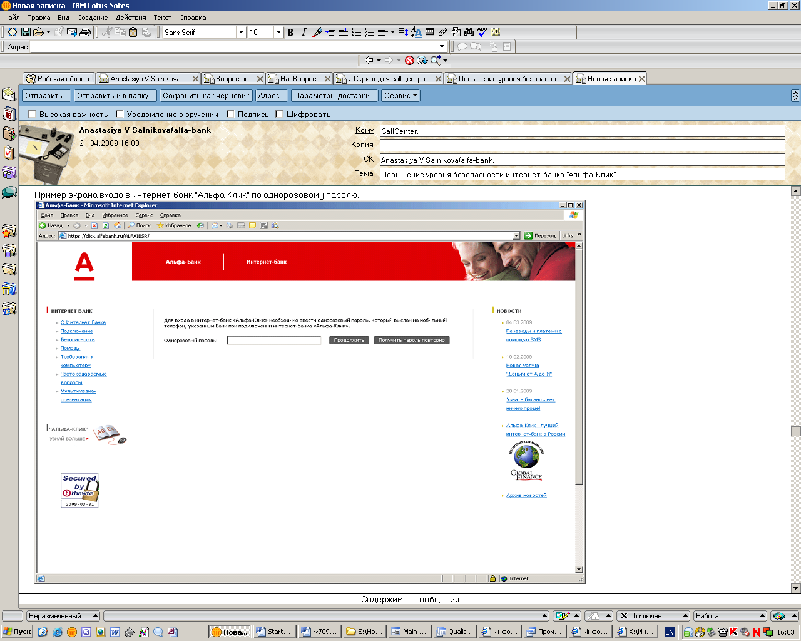Expand the search icon dropdown arrow
Screen dimensions: 801x641
click(x=446, y=61)
